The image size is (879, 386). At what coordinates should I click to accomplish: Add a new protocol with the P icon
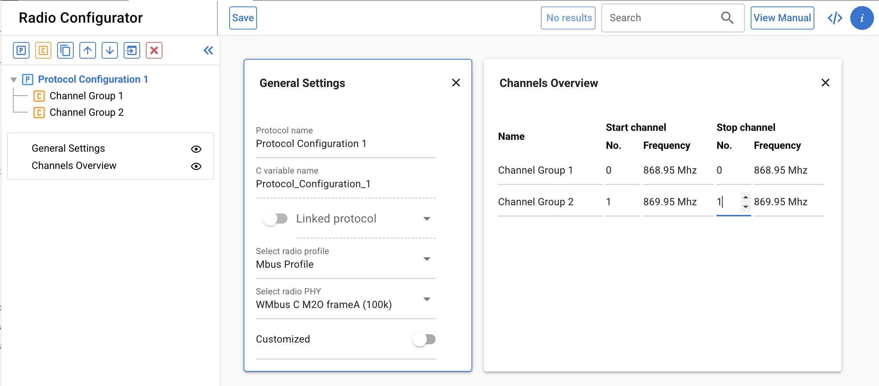pyautogui.click(x=21, y=50)
